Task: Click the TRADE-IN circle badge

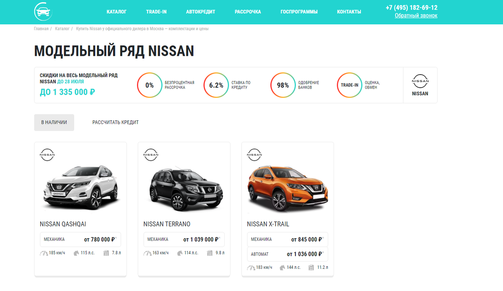Action: coord(350,85)
